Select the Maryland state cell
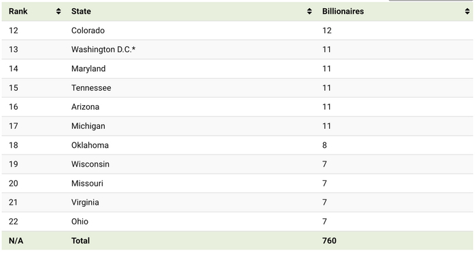Screen dimensions: 476x261 pyautogui.click(x=88, y=68)
